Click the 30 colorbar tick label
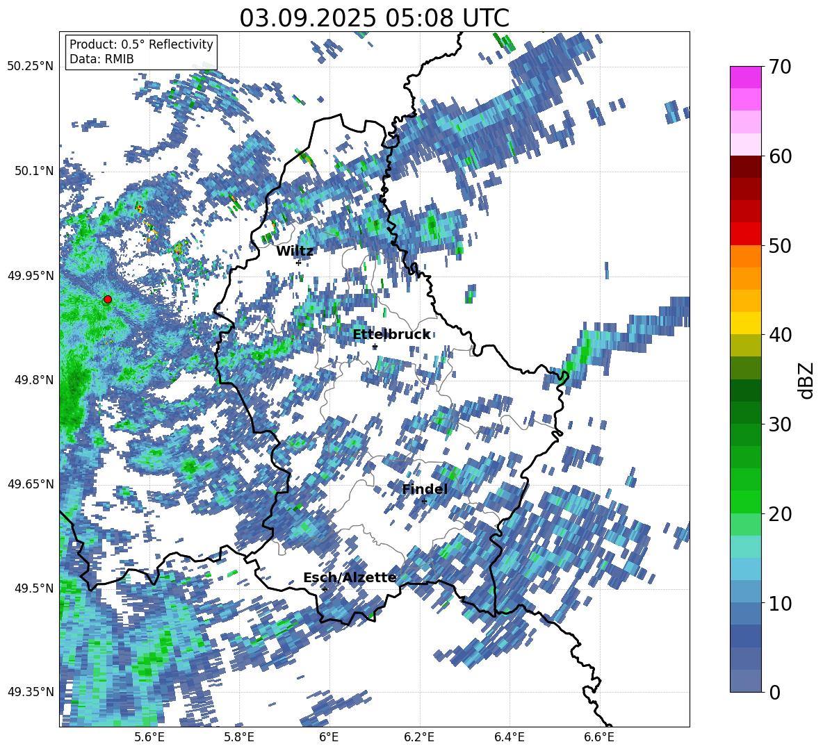 point(780,424)
